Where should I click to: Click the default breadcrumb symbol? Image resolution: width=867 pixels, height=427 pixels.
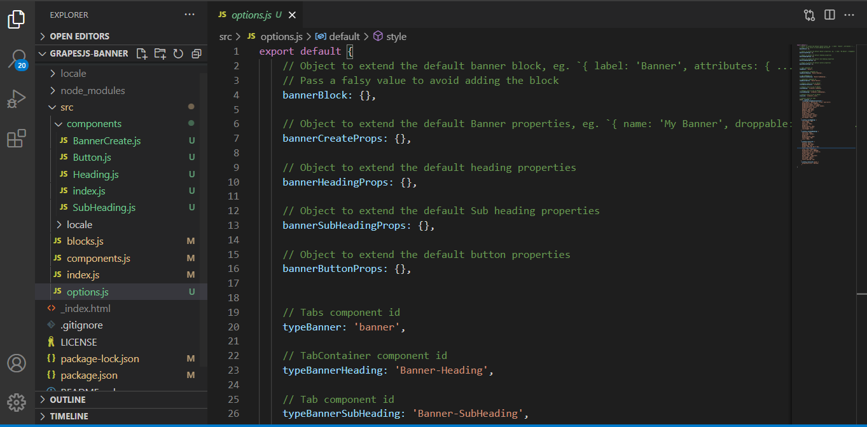click(338, 37)
